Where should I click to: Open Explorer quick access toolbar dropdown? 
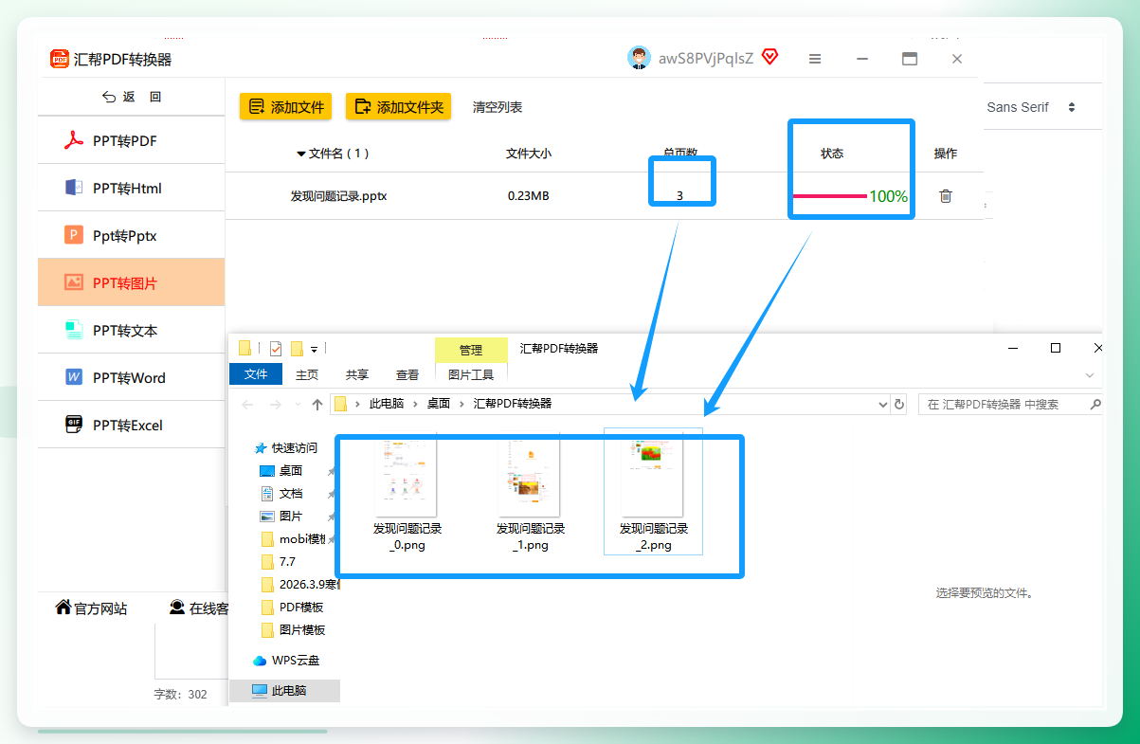tap(314, 349)
